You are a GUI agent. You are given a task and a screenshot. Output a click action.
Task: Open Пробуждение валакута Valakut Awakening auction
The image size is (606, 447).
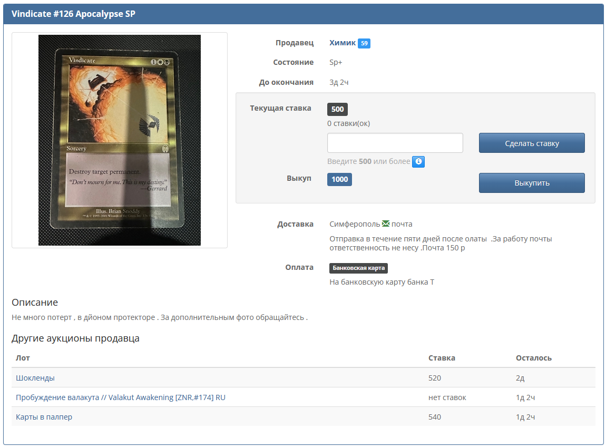[x=121, y=397]
